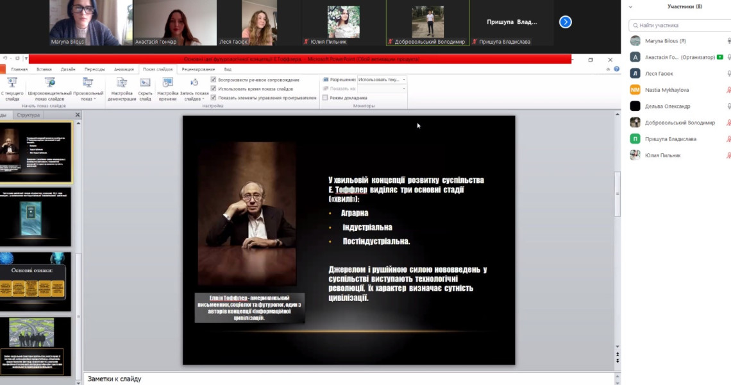Click Toffler portrait photo on slide
Screen dimensions: 731x385
pyautogui.click(x=247, y=214)
